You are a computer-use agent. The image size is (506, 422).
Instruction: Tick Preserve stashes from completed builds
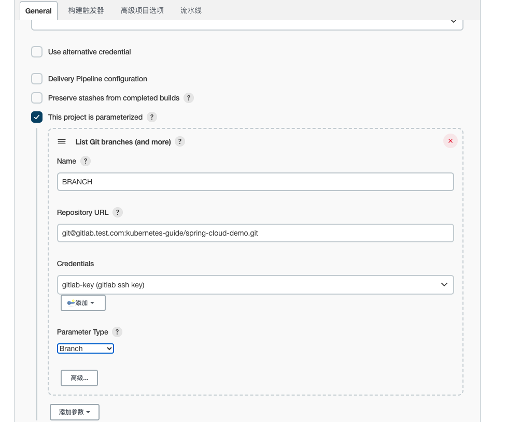coord(37,98)
